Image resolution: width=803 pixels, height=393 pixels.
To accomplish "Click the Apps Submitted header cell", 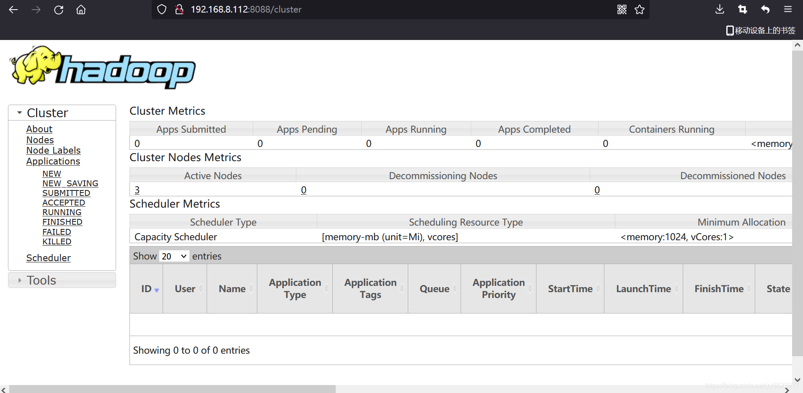I will (191, 129).
